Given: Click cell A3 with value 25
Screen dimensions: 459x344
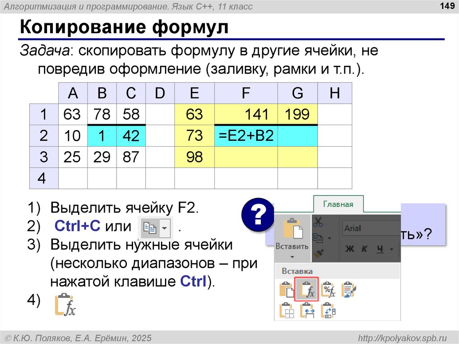Looking at the screenshot, I should pyautogui.click(x=73, y=157).
